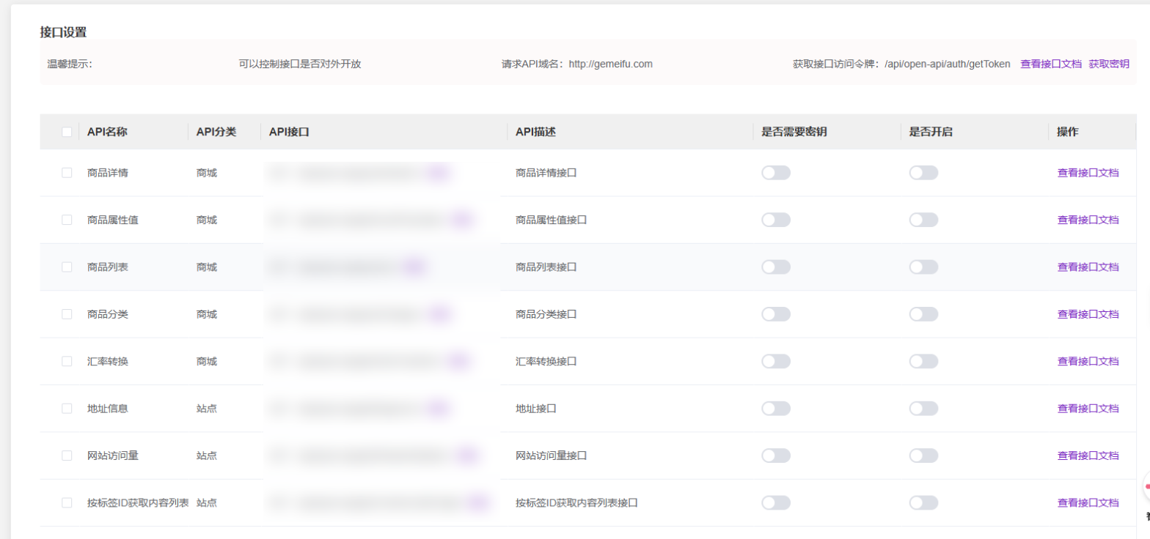Image resolution: width=1150 pixels, height=539 pixels.
Task: Select the API接口 column header
Action: pos(289,132)
